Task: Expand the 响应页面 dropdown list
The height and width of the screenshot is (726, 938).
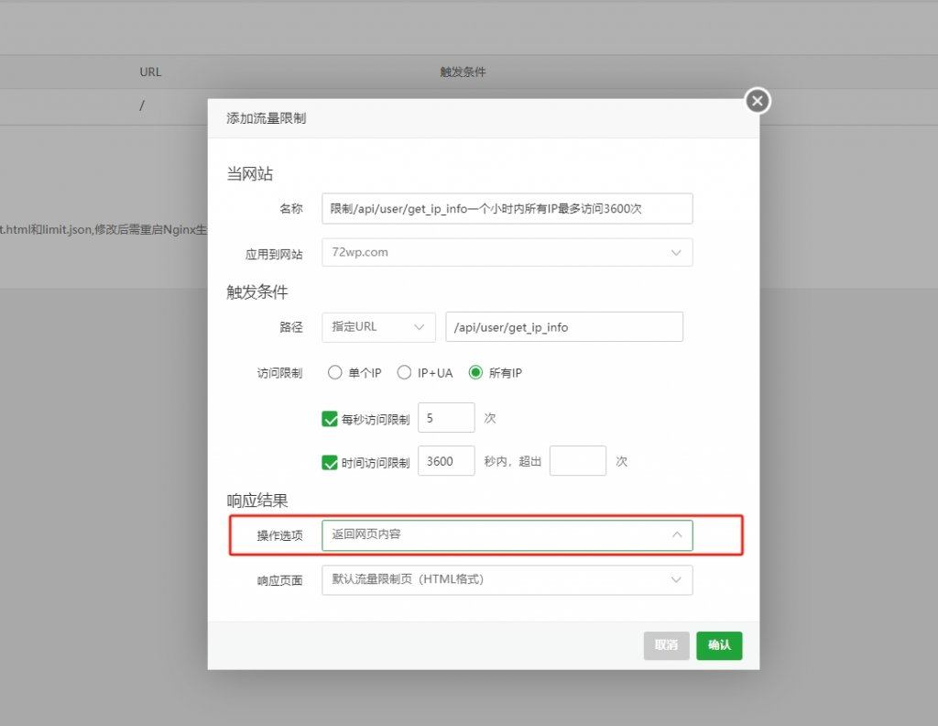Action: (x=507, y=579)
